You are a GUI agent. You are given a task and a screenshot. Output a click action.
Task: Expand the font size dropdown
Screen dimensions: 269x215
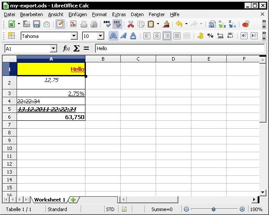(101, 36)
